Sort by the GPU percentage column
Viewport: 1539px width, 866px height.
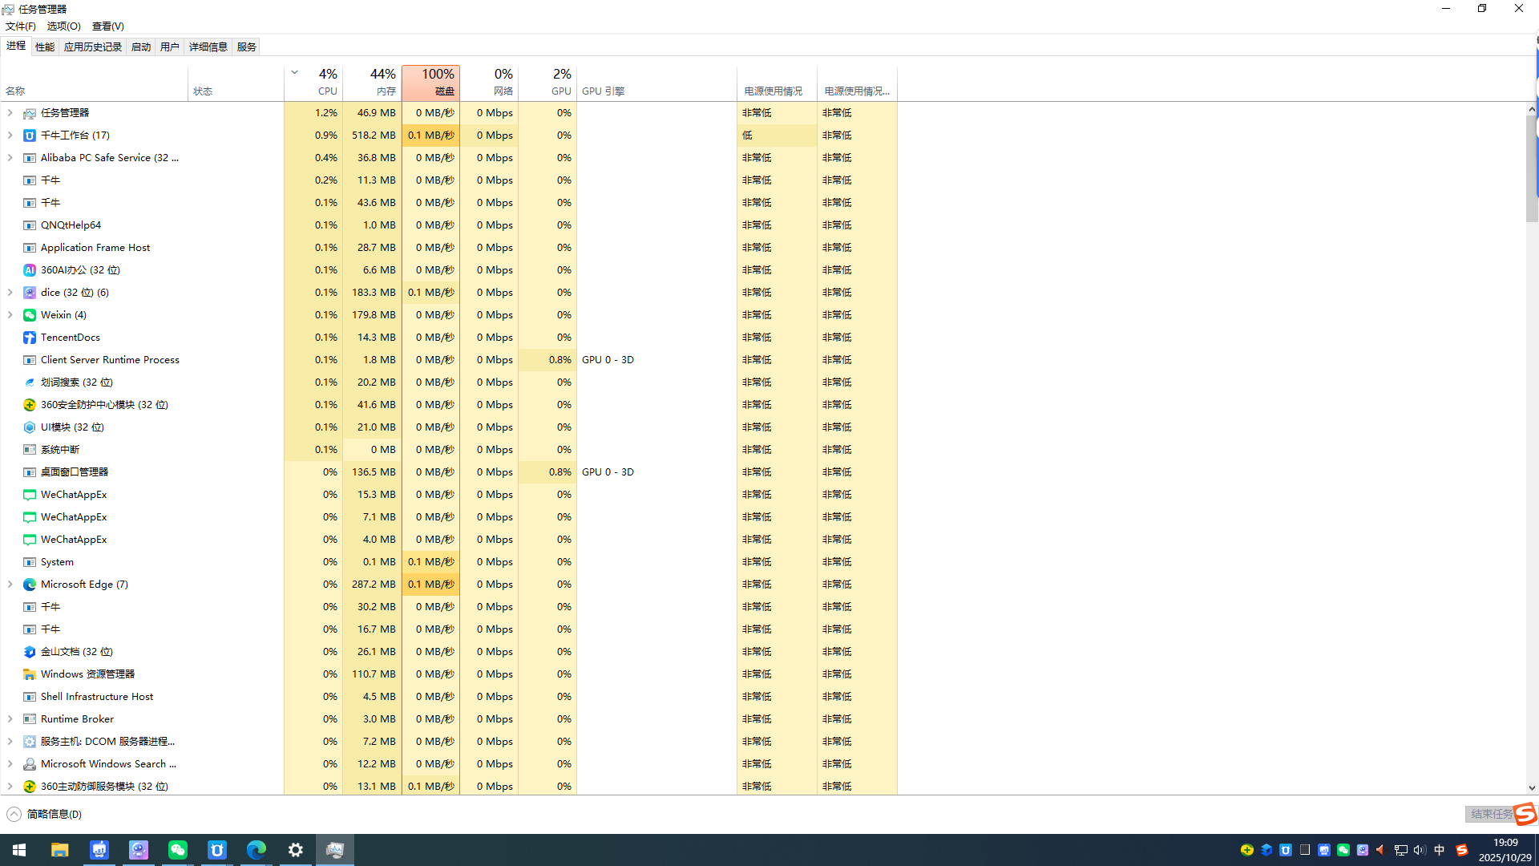pos(547,83)
